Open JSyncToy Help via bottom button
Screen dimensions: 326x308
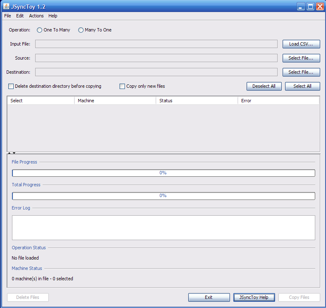click(254, 297)
